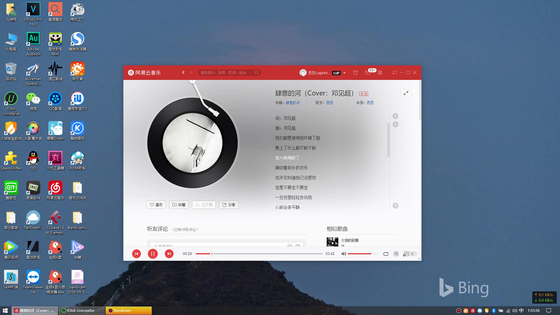The height and width of the screenshot is (315, 560).
Task: Click the spinning vinyl album cover
Action: tap(192, 143)
